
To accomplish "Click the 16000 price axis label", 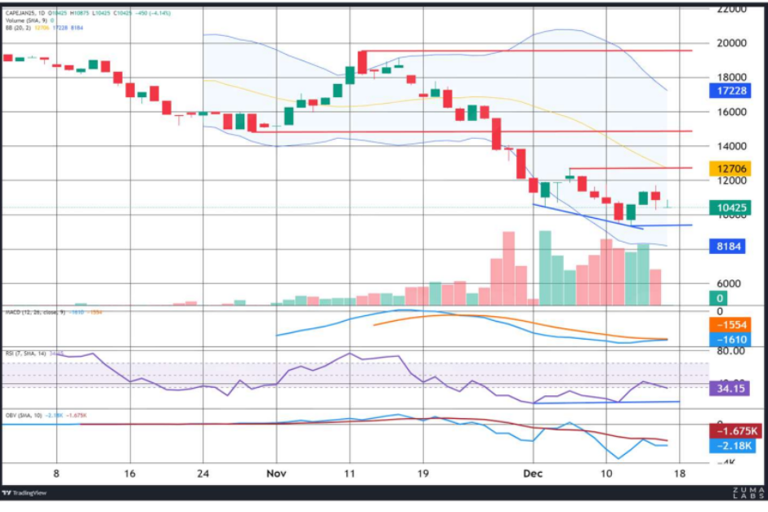I will pyautogui.click(x=731, y=112).
